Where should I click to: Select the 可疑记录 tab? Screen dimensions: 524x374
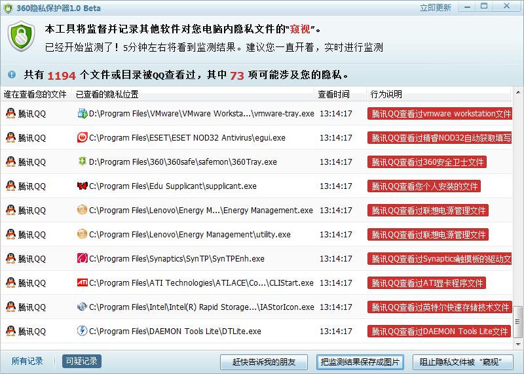[81, 361]
